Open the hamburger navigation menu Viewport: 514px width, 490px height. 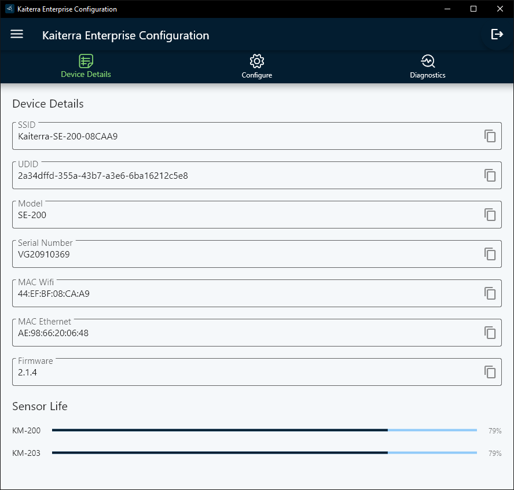click(x=17, y=34)
